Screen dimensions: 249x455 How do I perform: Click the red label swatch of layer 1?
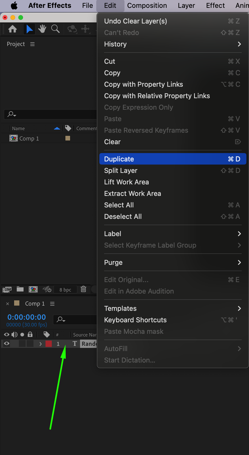pos(49,344)
